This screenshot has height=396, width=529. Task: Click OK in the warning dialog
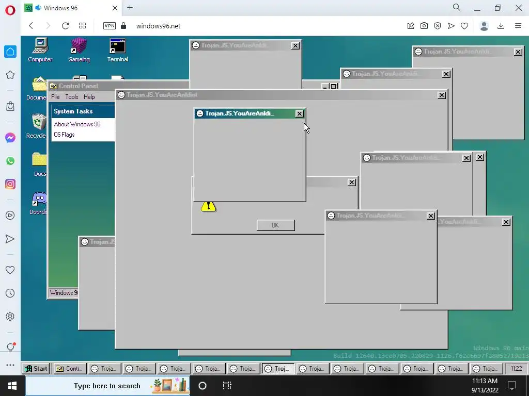click(276, 225)
